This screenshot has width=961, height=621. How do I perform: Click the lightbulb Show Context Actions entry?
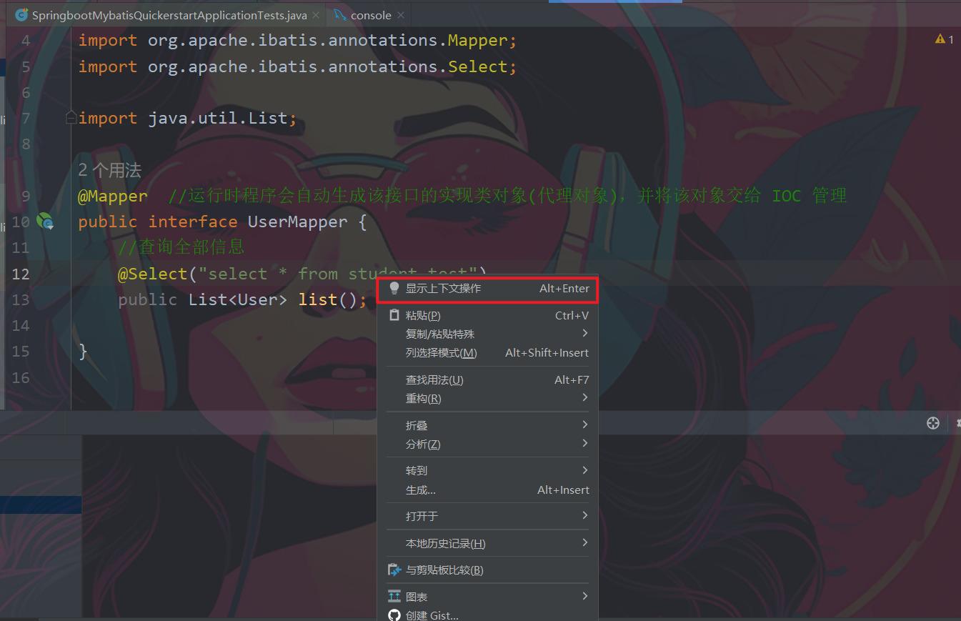tap(487, 289)
